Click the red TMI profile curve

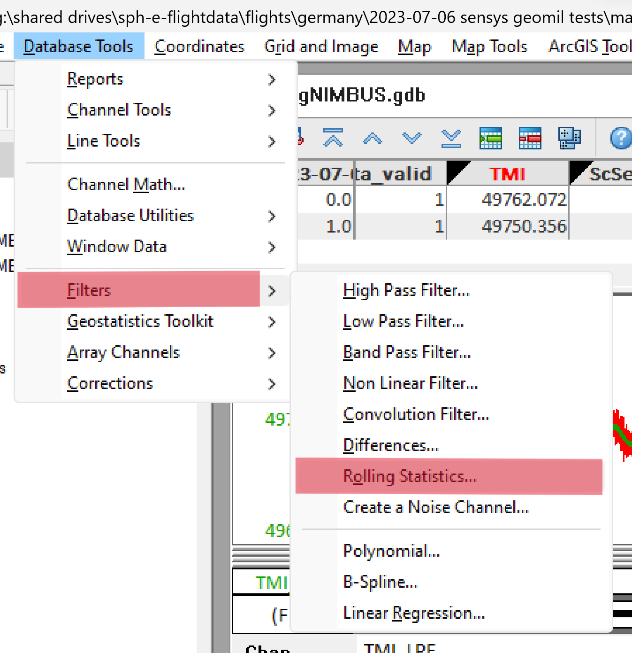tap(623, 432)
